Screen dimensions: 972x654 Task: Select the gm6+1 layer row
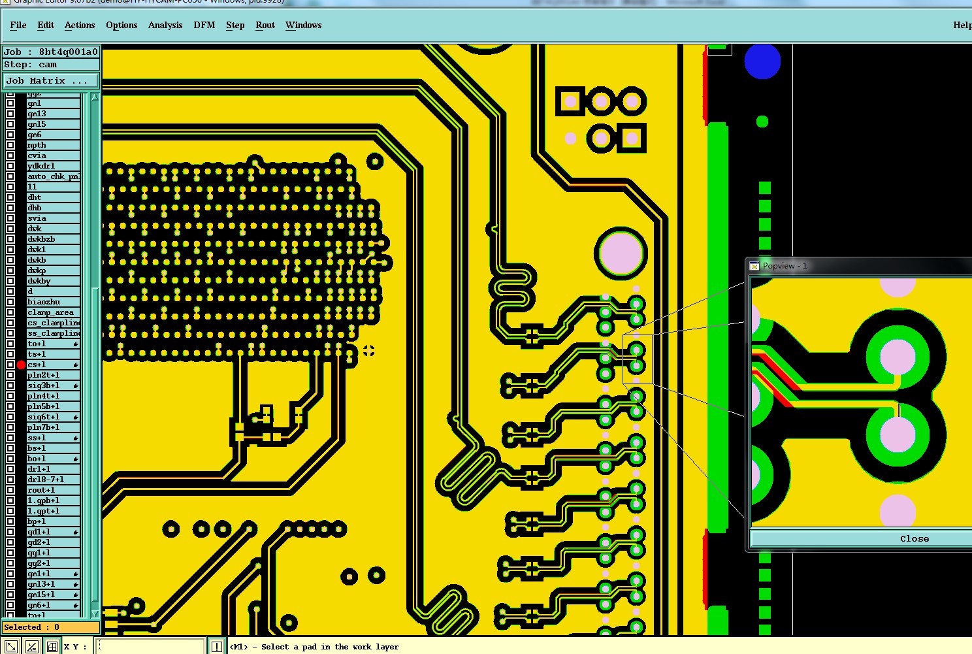[x=53, y=605]
